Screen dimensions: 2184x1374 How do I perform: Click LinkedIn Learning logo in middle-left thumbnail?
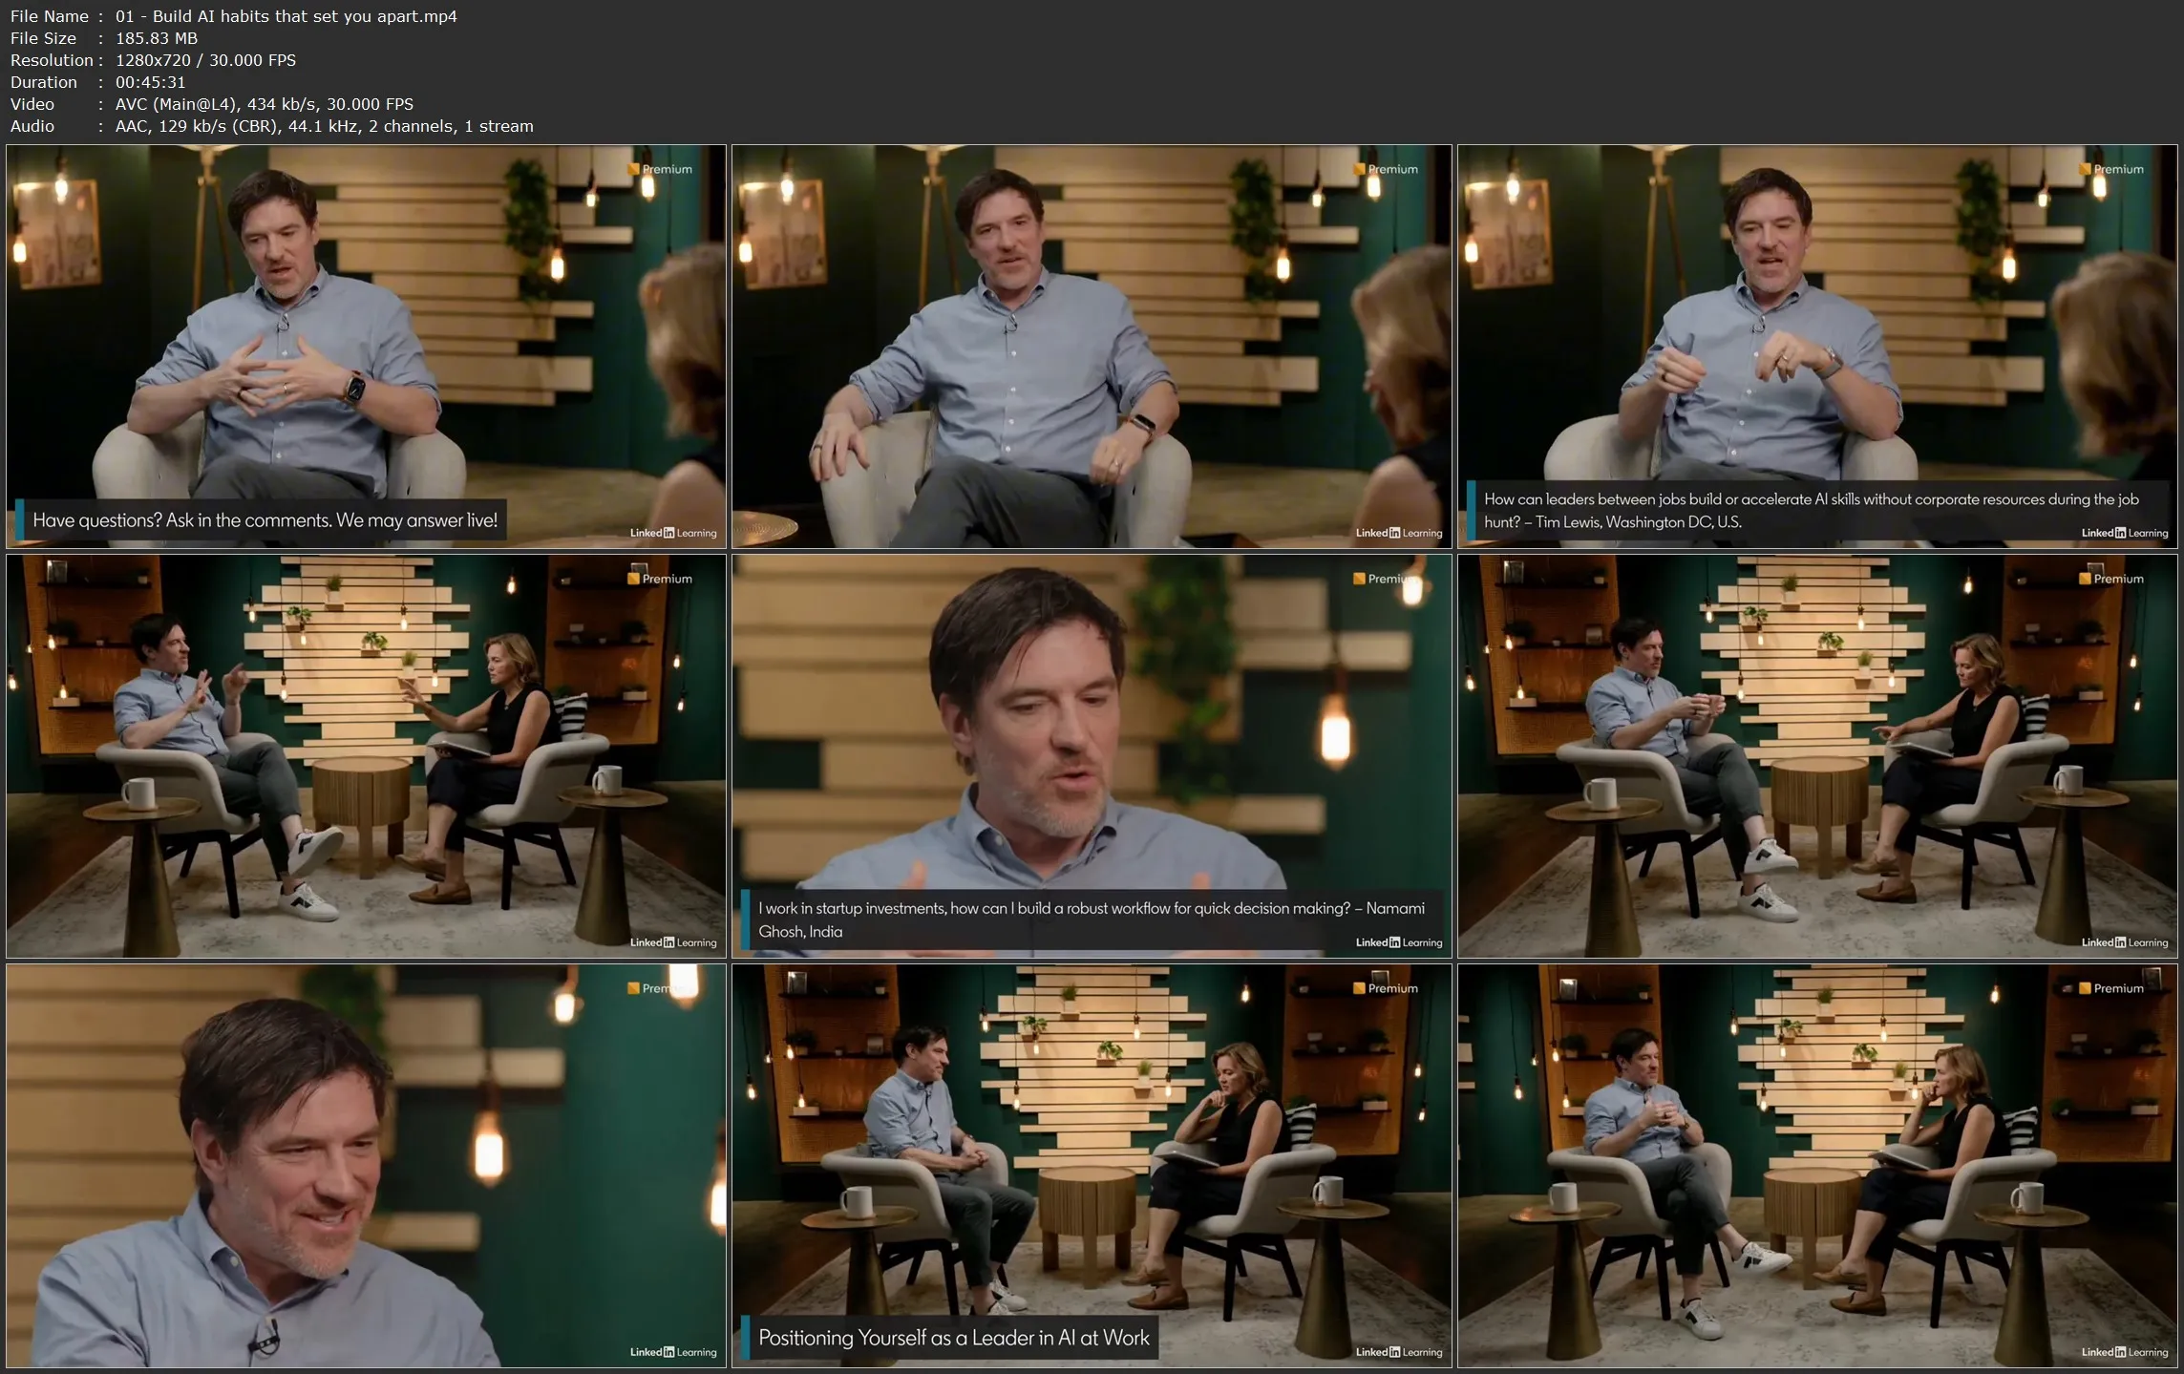tap(673, 942)
